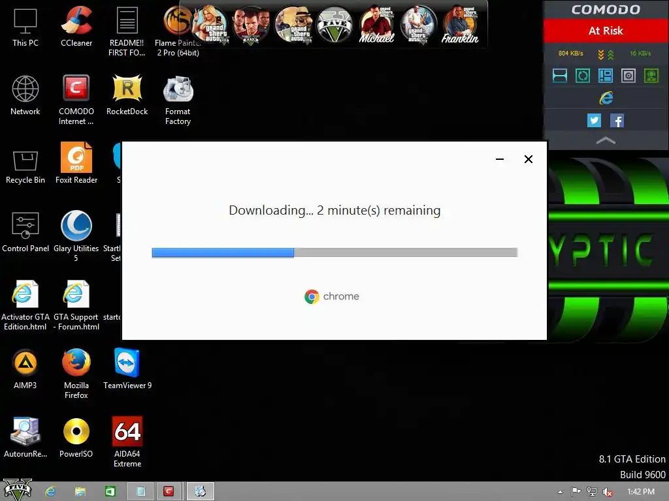Launch Internet Explorer from COMODO widget
The image size is (669, 501).
(x=606, y=98)
